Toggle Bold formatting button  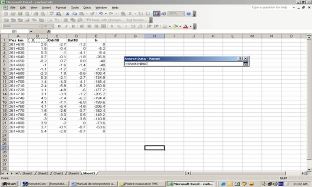[x=59, y=26]
